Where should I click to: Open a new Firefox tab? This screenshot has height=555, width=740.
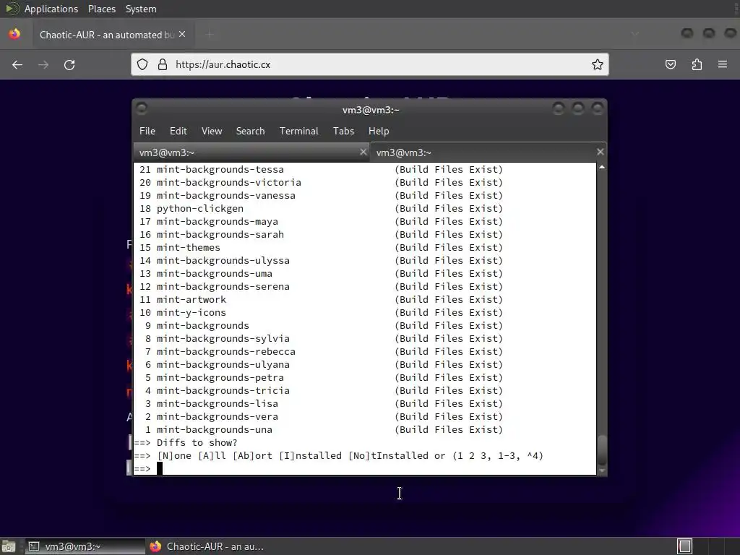click(x=210, y=34)
